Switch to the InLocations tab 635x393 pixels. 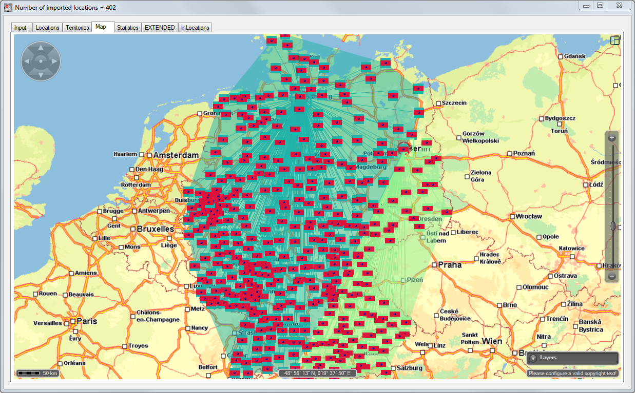click(x=195, y=28)
